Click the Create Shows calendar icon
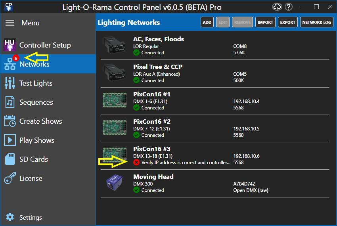 10,121
